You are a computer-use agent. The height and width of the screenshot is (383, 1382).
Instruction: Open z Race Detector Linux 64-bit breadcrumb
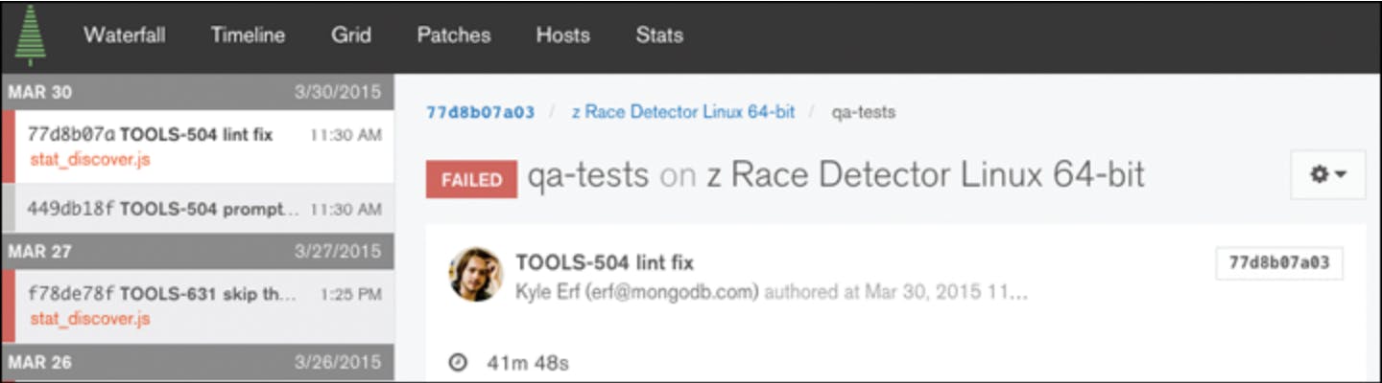[x=682, y=112]
